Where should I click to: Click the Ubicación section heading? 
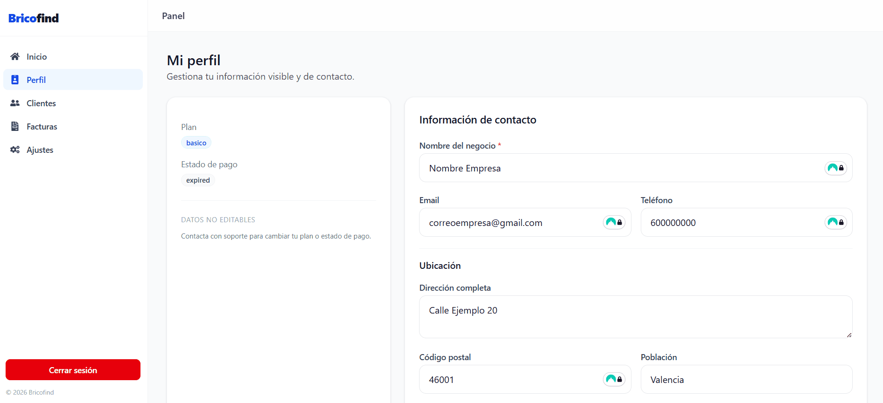point(440,266)
